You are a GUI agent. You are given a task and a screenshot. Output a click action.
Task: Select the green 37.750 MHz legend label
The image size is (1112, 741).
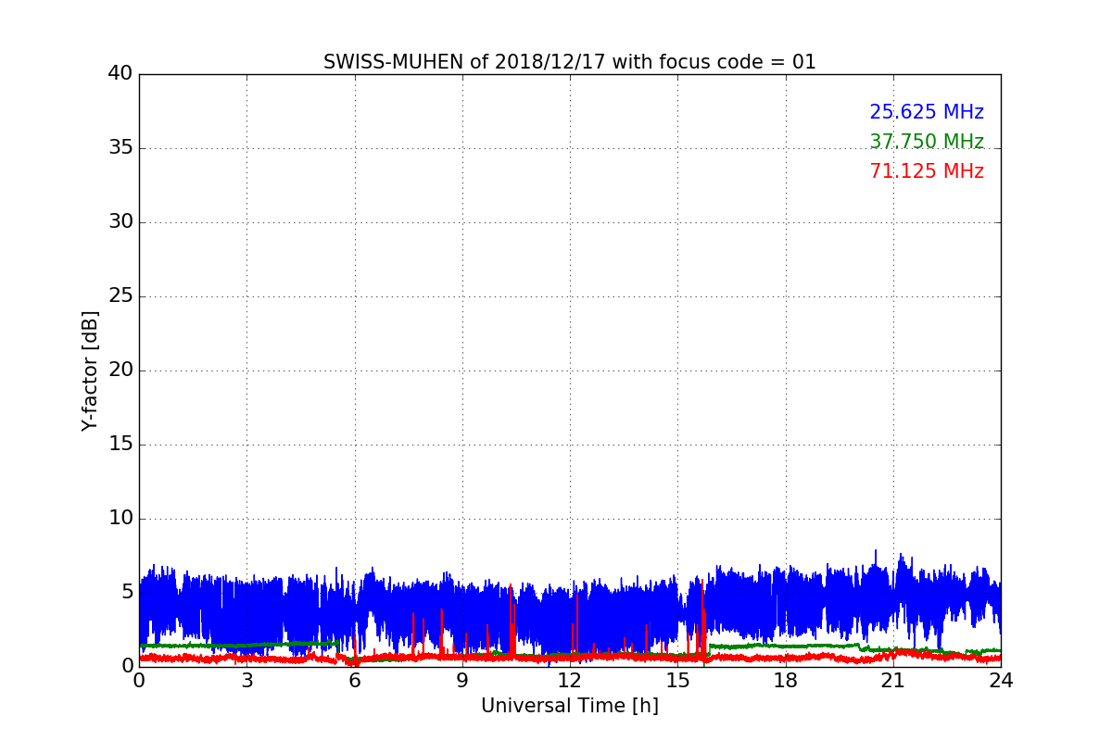(x=927, y=142)
